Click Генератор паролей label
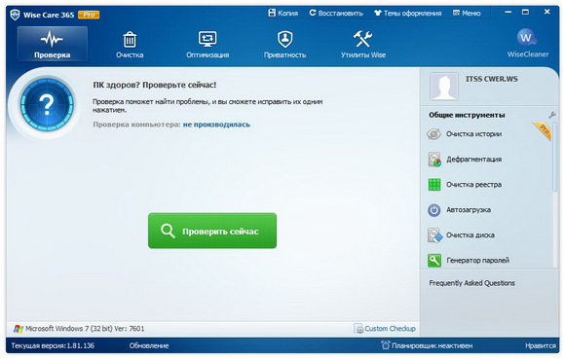 [x=477, y=260]
